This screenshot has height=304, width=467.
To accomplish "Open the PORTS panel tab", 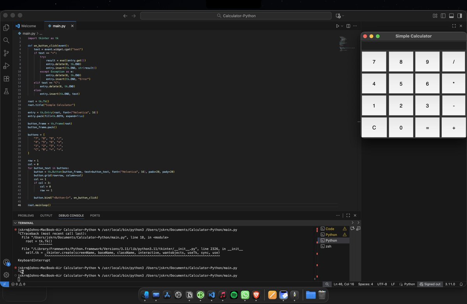I will coord(95,216).
